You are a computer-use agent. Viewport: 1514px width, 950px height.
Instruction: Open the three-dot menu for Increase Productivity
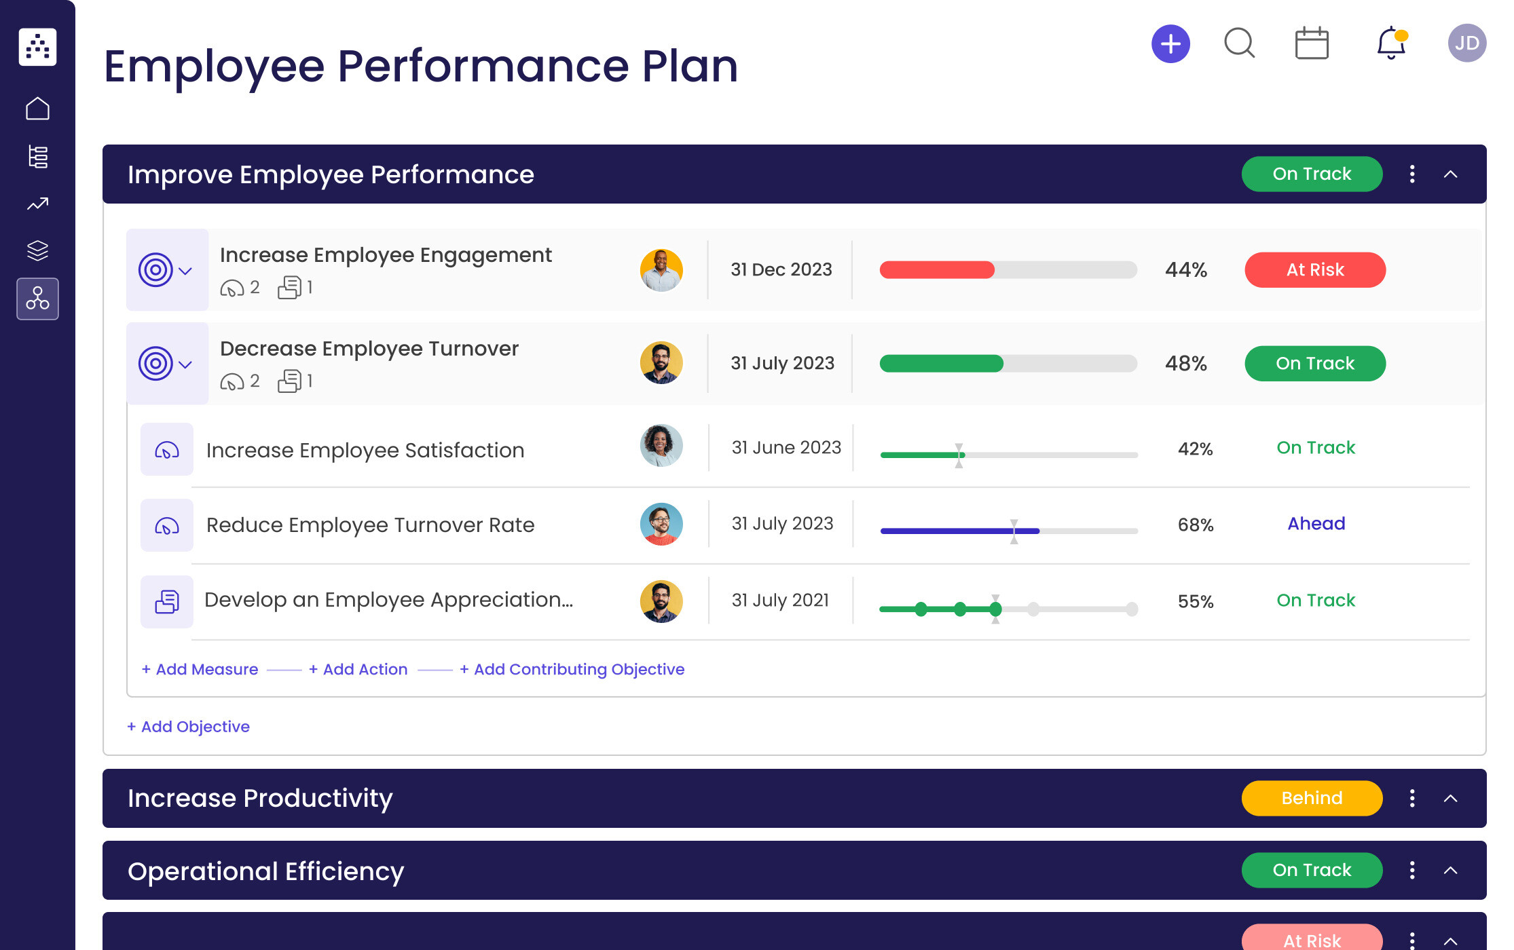coord(1412,797)
